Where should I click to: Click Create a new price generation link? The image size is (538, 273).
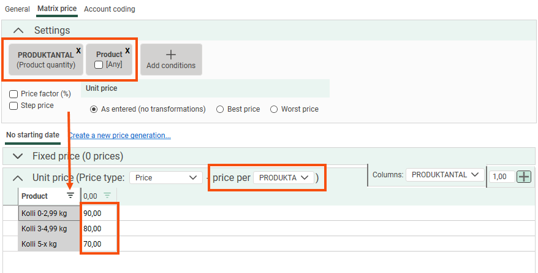119,135
